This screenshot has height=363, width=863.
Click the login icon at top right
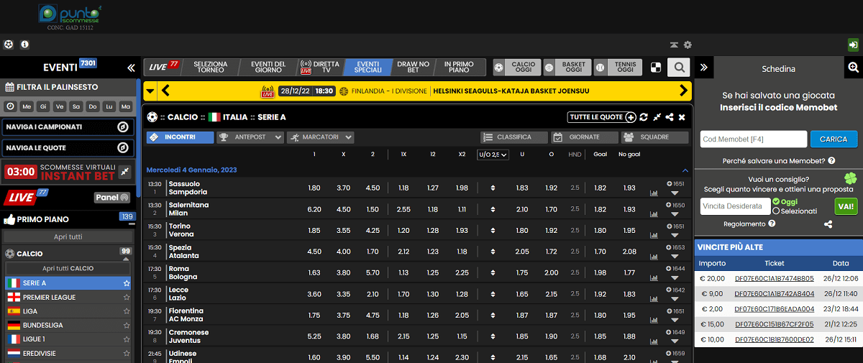853,45
